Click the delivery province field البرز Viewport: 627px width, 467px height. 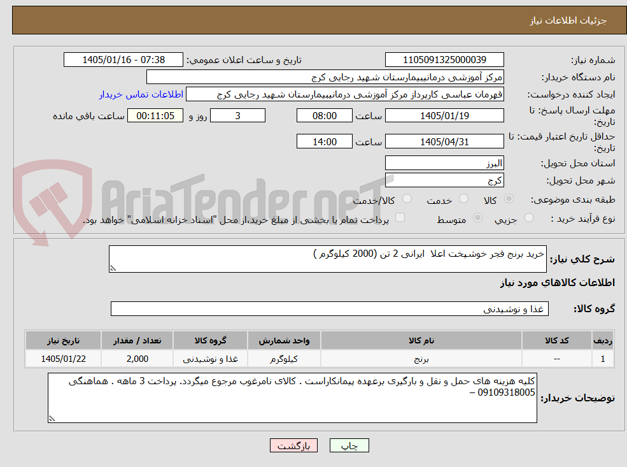444,163
